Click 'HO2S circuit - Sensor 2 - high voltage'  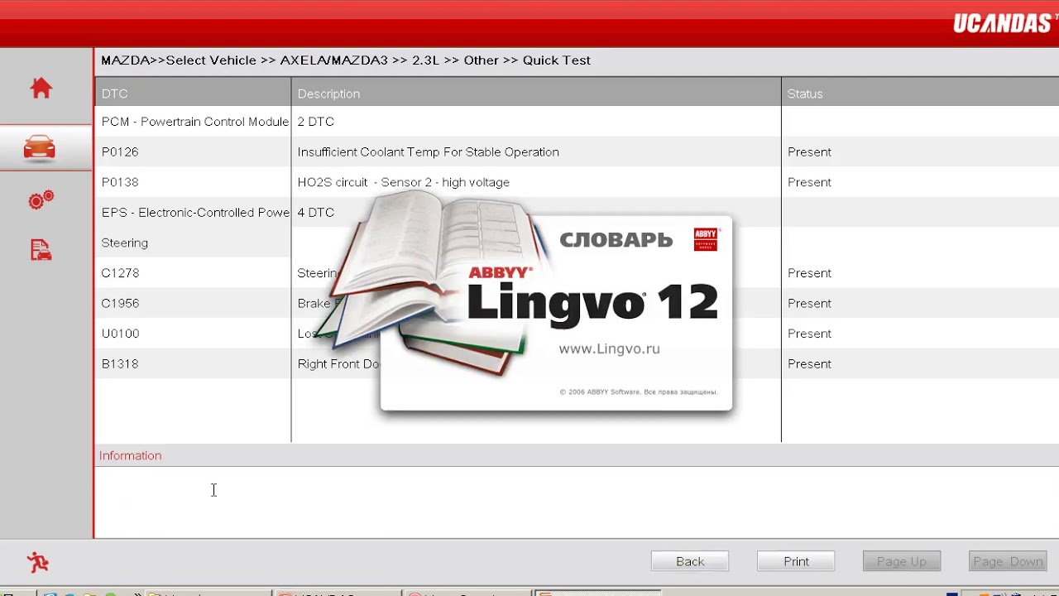pyautogui.click(x=403, y=182)
